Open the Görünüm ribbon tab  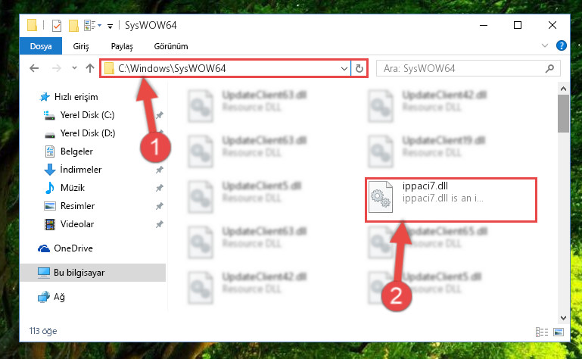(171, 46)
